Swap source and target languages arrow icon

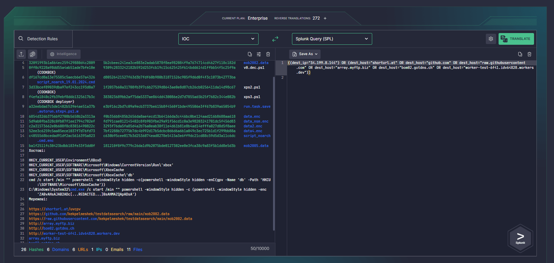point(275,39)
